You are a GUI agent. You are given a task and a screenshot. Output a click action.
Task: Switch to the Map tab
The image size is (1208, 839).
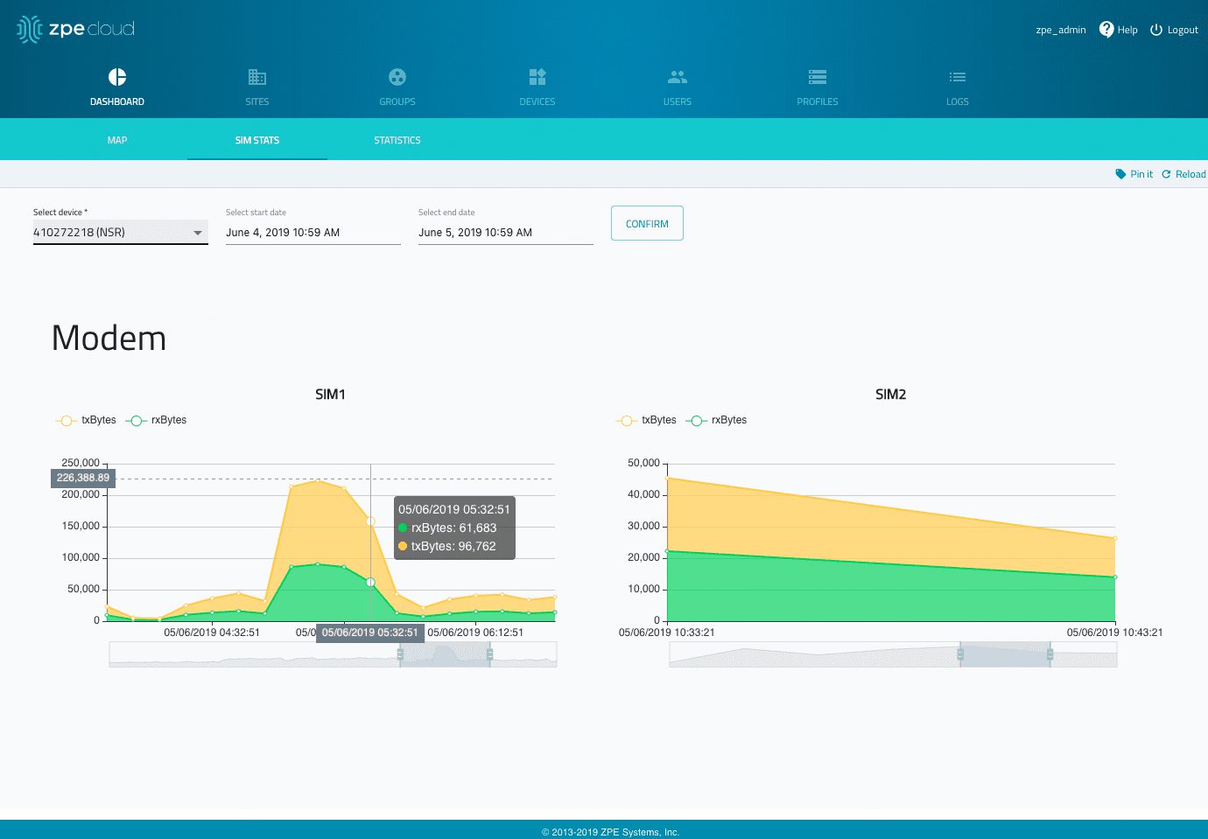(x=117, y=140)
